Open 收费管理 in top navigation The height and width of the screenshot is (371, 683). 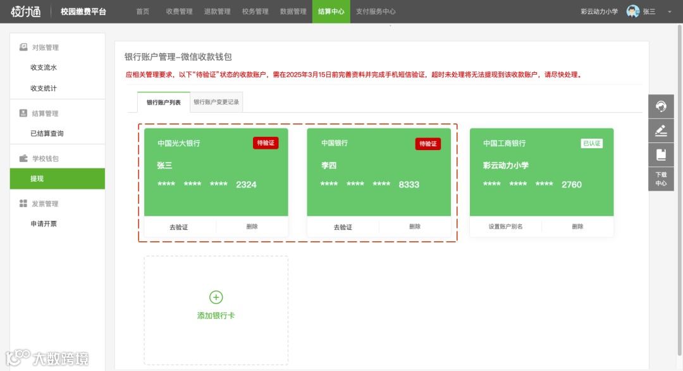coord(179,11)
